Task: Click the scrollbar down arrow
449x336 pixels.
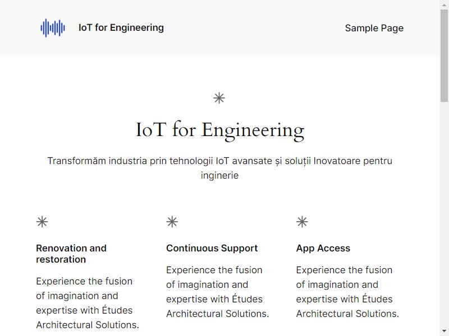Action: tap(444, 332)
